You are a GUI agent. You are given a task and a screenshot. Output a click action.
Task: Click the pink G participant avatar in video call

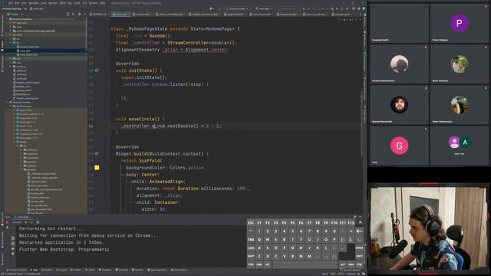point(399,146)
